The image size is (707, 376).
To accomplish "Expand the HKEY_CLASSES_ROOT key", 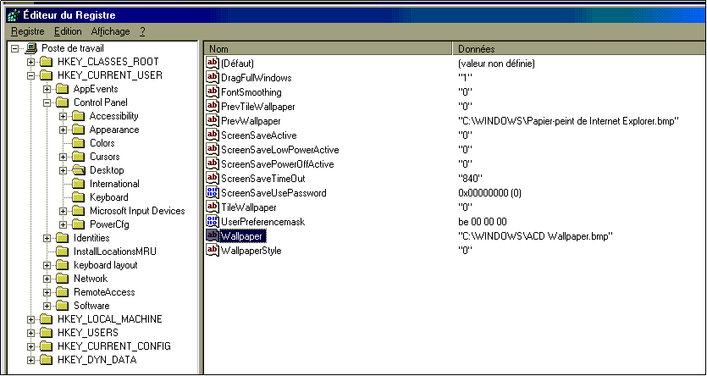I will point(31,62).
